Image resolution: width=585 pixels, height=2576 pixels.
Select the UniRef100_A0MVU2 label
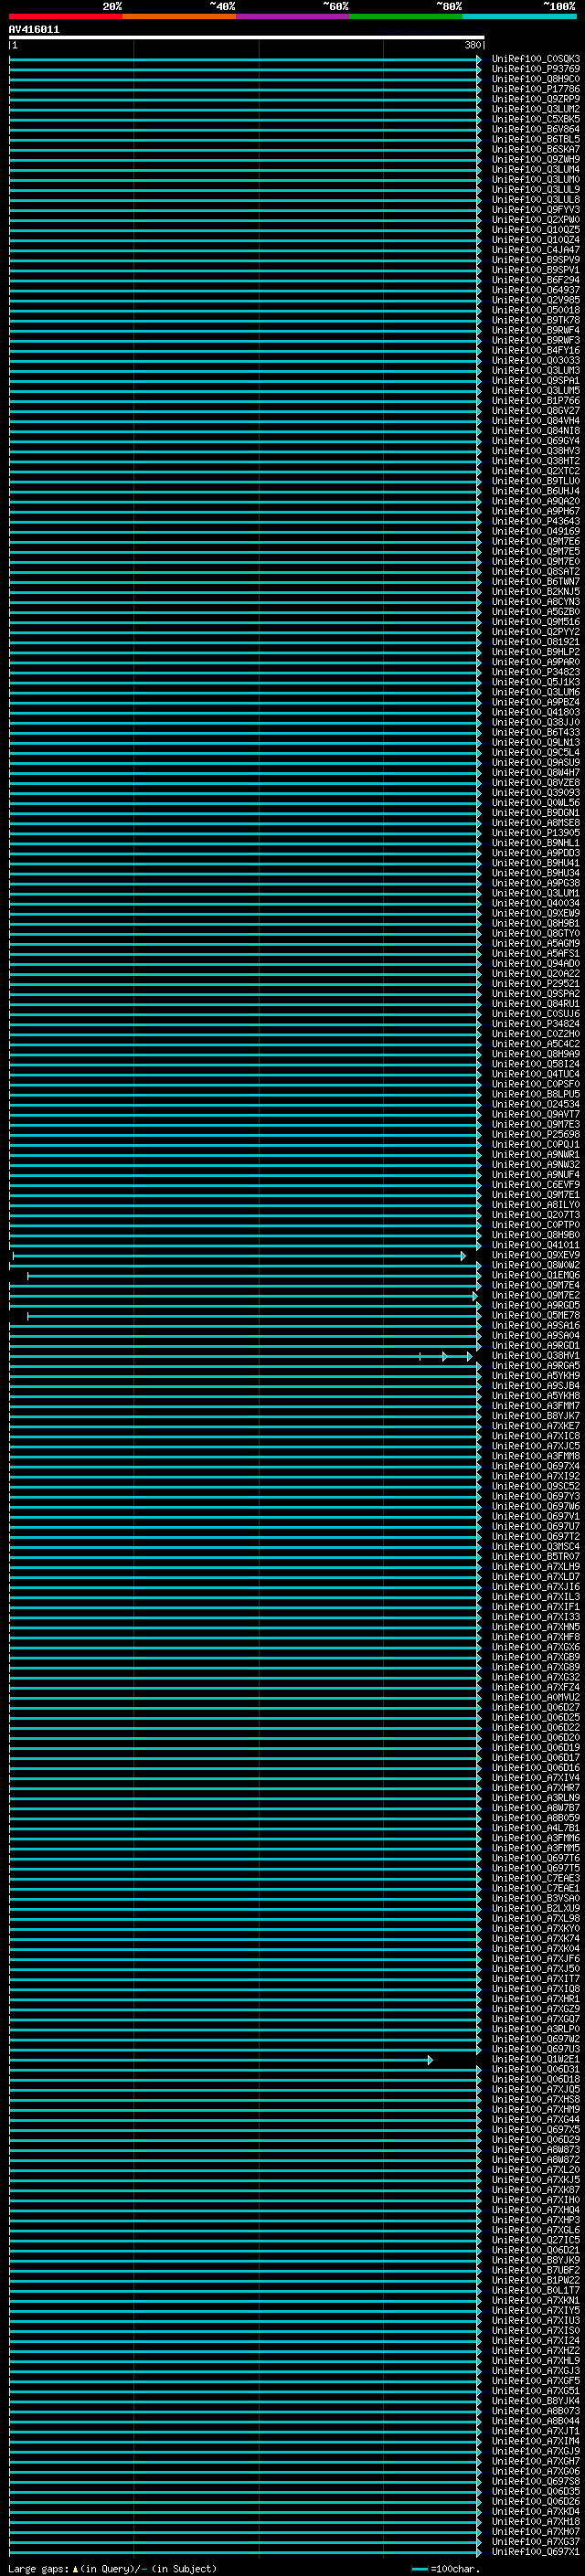[535, 1698]
